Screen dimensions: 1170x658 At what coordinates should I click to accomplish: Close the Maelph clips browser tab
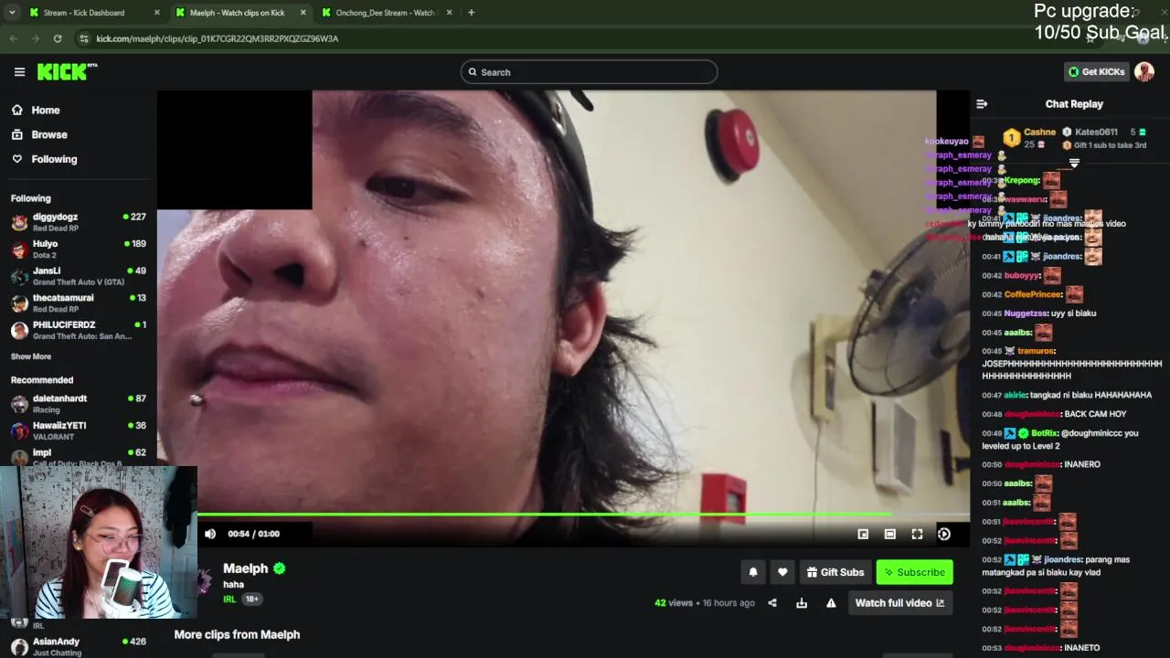(303, 13)
